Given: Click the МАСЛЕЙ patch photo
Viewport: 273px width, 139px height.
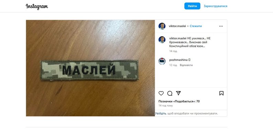Looking at the screenshot, I should [x=90, y=68].
